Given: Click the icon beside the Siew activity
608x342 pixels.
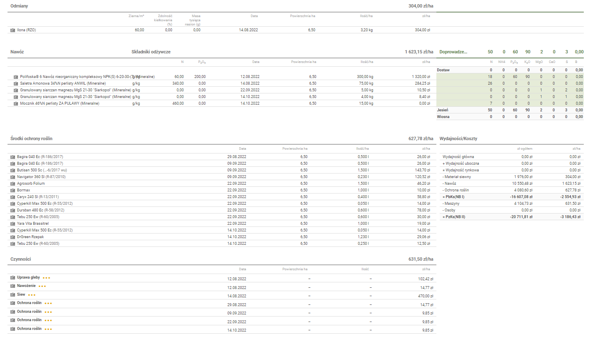Looking at the screenshot, I should [x=12, y=295].
